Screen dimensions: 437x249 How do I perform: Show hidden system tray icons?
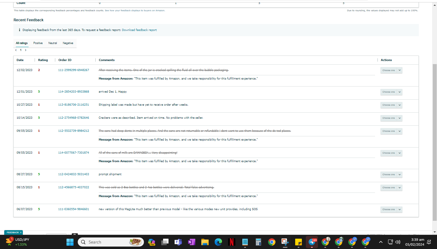(381, 242)
